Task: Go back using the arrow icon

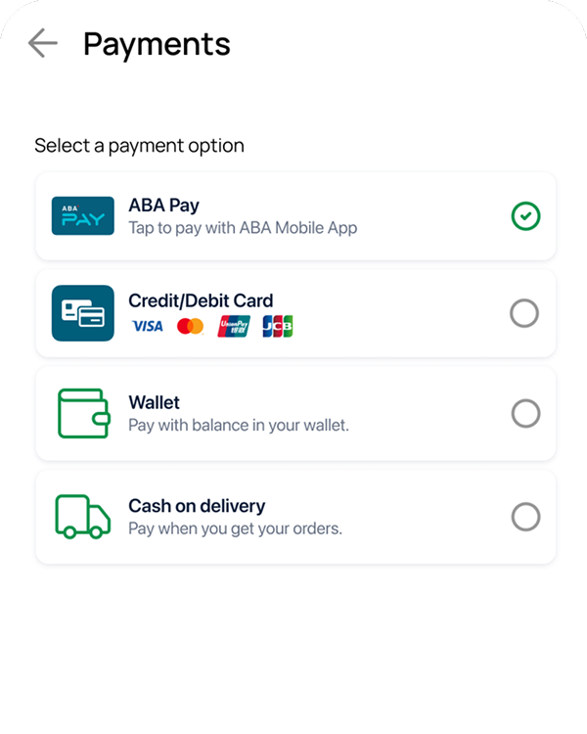Action: click(43, 43)
